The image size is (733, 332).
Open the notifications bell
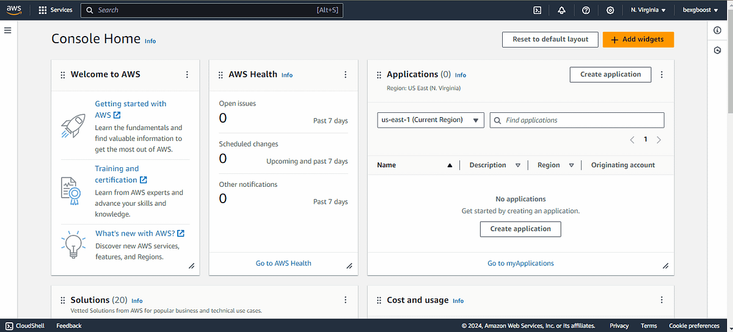[x=561, y=10]
